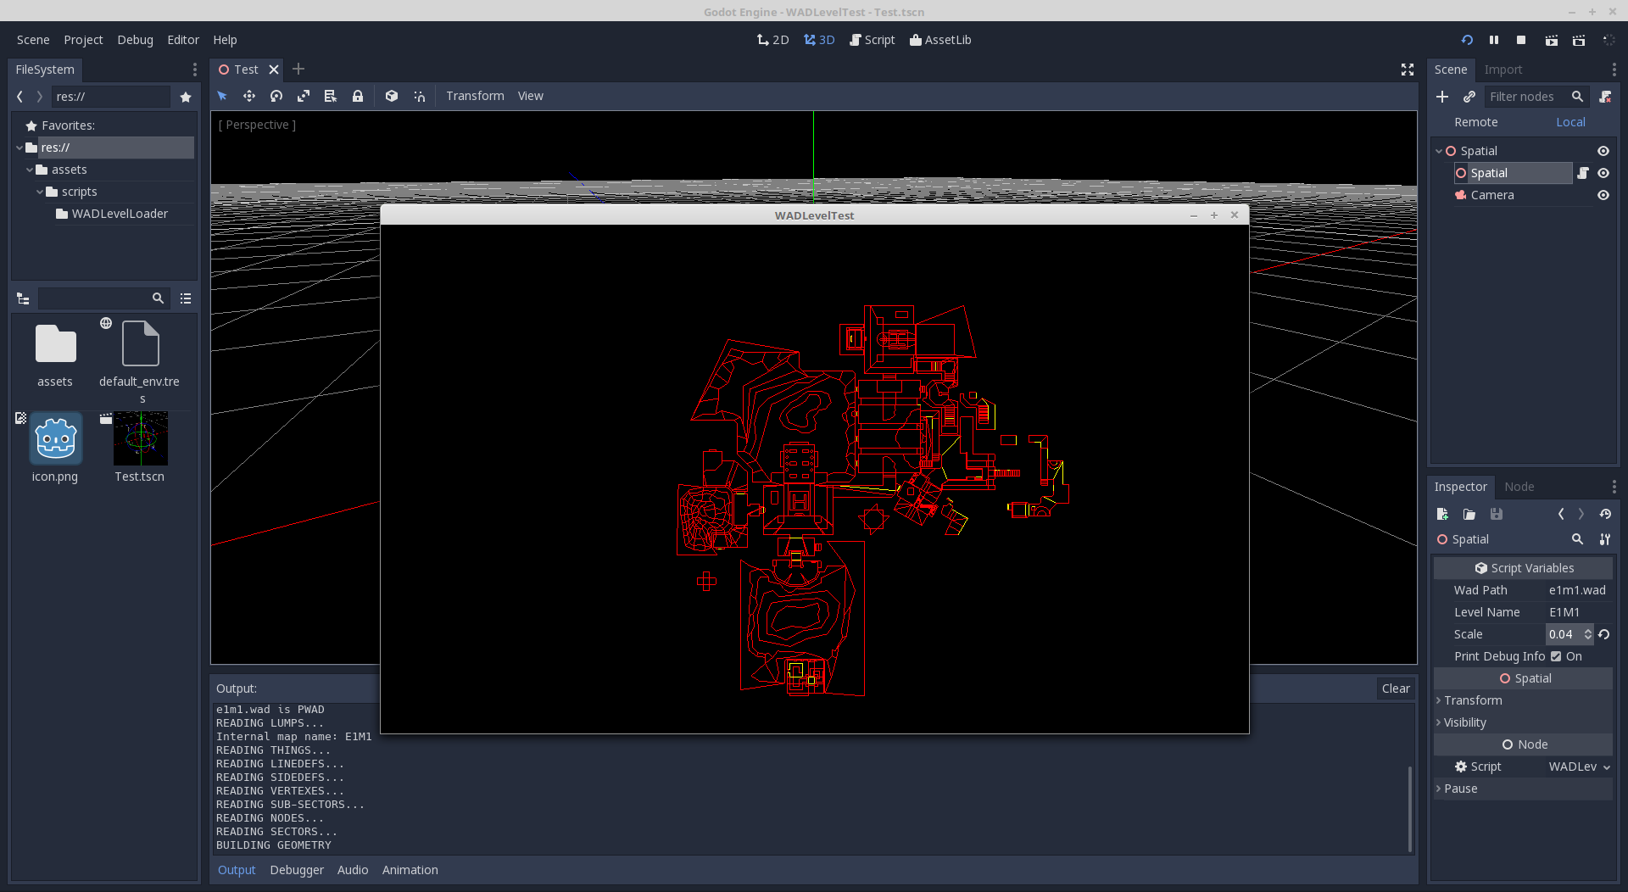This screenshot has width=1628, height=892.
Task: Activate the Rotate Mode tool
Action: pyautogui.click(x=276, y=96)
